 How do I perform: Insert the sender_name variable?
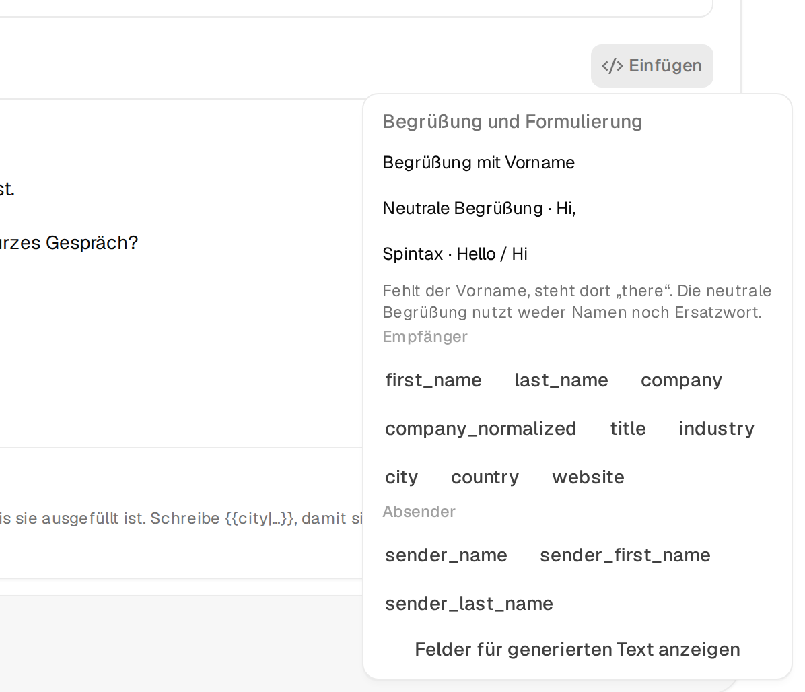click(446, 555)
